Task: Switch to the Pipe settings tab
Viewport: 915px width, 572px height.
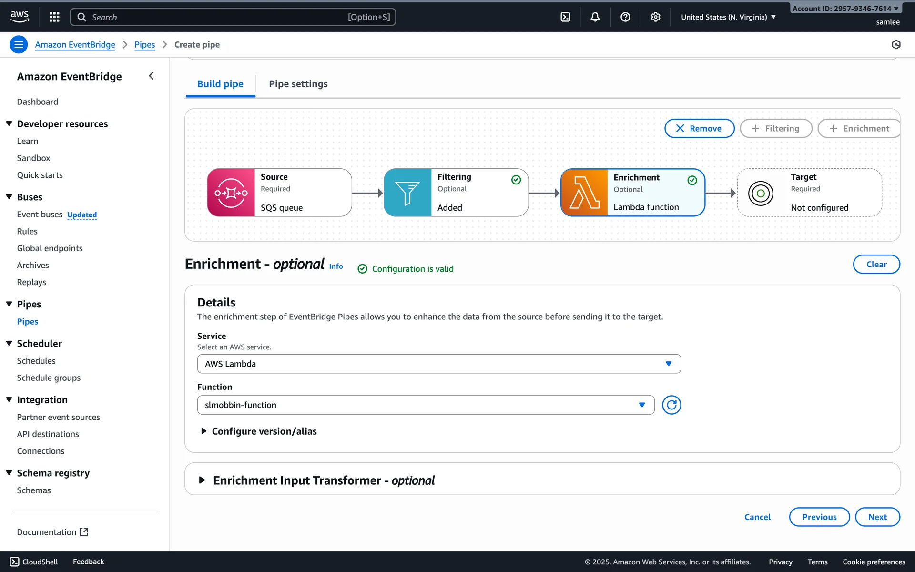Action: click(298, 84)
